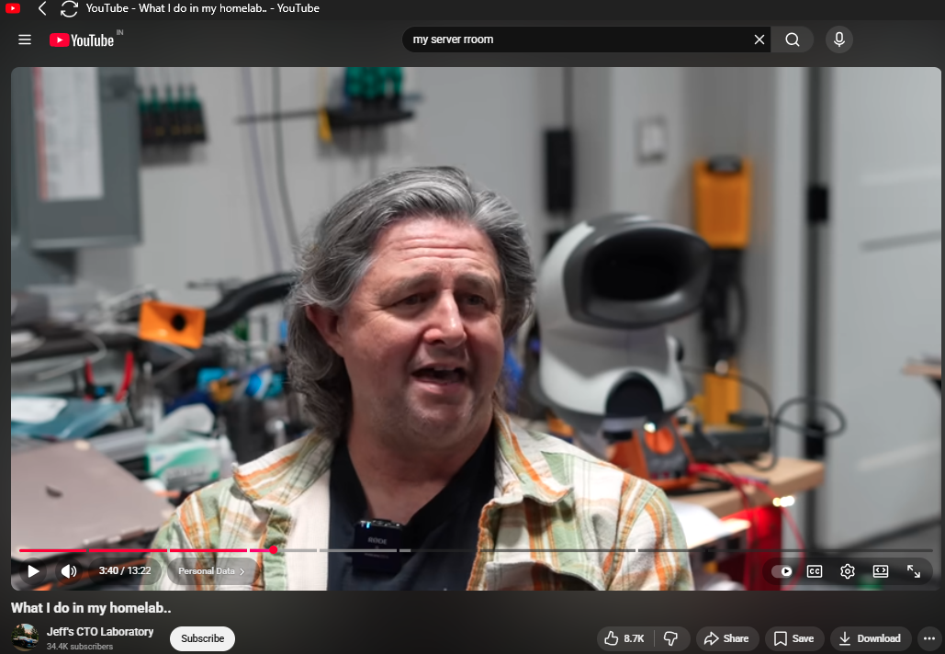Go back using the title bar arrow

coord(42,8)
